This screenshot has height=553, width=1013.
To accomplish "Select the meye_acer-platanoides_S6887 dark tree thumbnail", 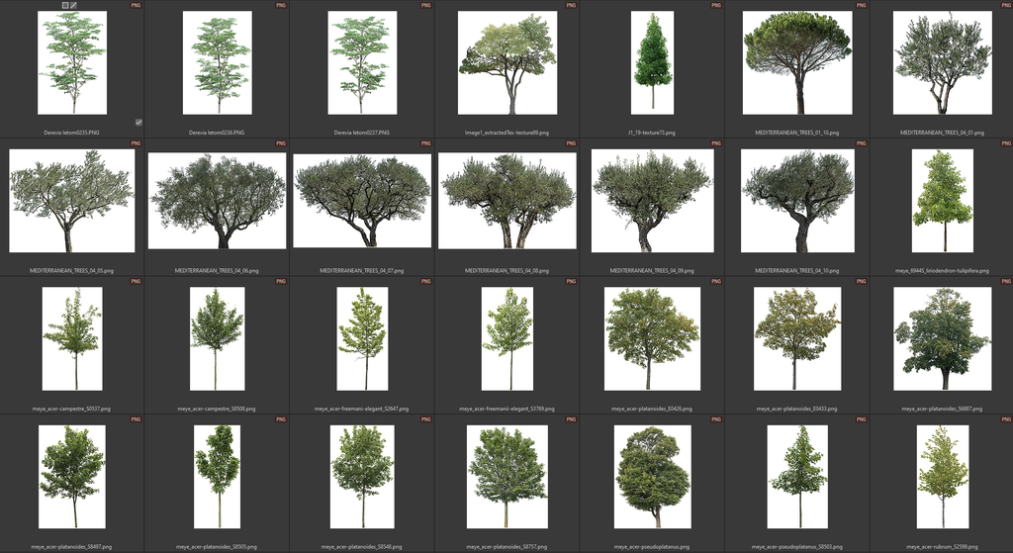I will click(942, 338).
